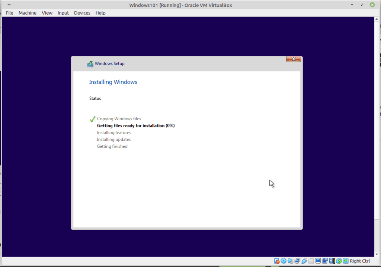Click the scroll up arrow of the VM view
The height and width of the screenshot is (267, 381).
coord(377,19)
